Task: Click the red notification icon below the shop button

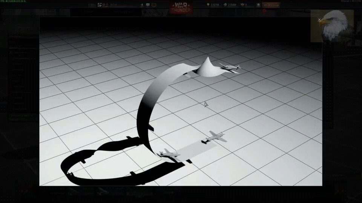Action: point(264,11)
